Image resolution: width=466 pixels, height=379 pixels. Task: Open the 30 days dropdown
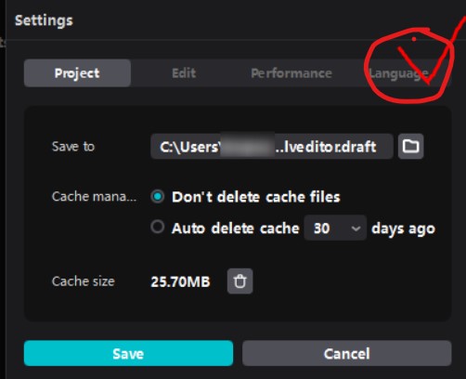pos(335,228)
